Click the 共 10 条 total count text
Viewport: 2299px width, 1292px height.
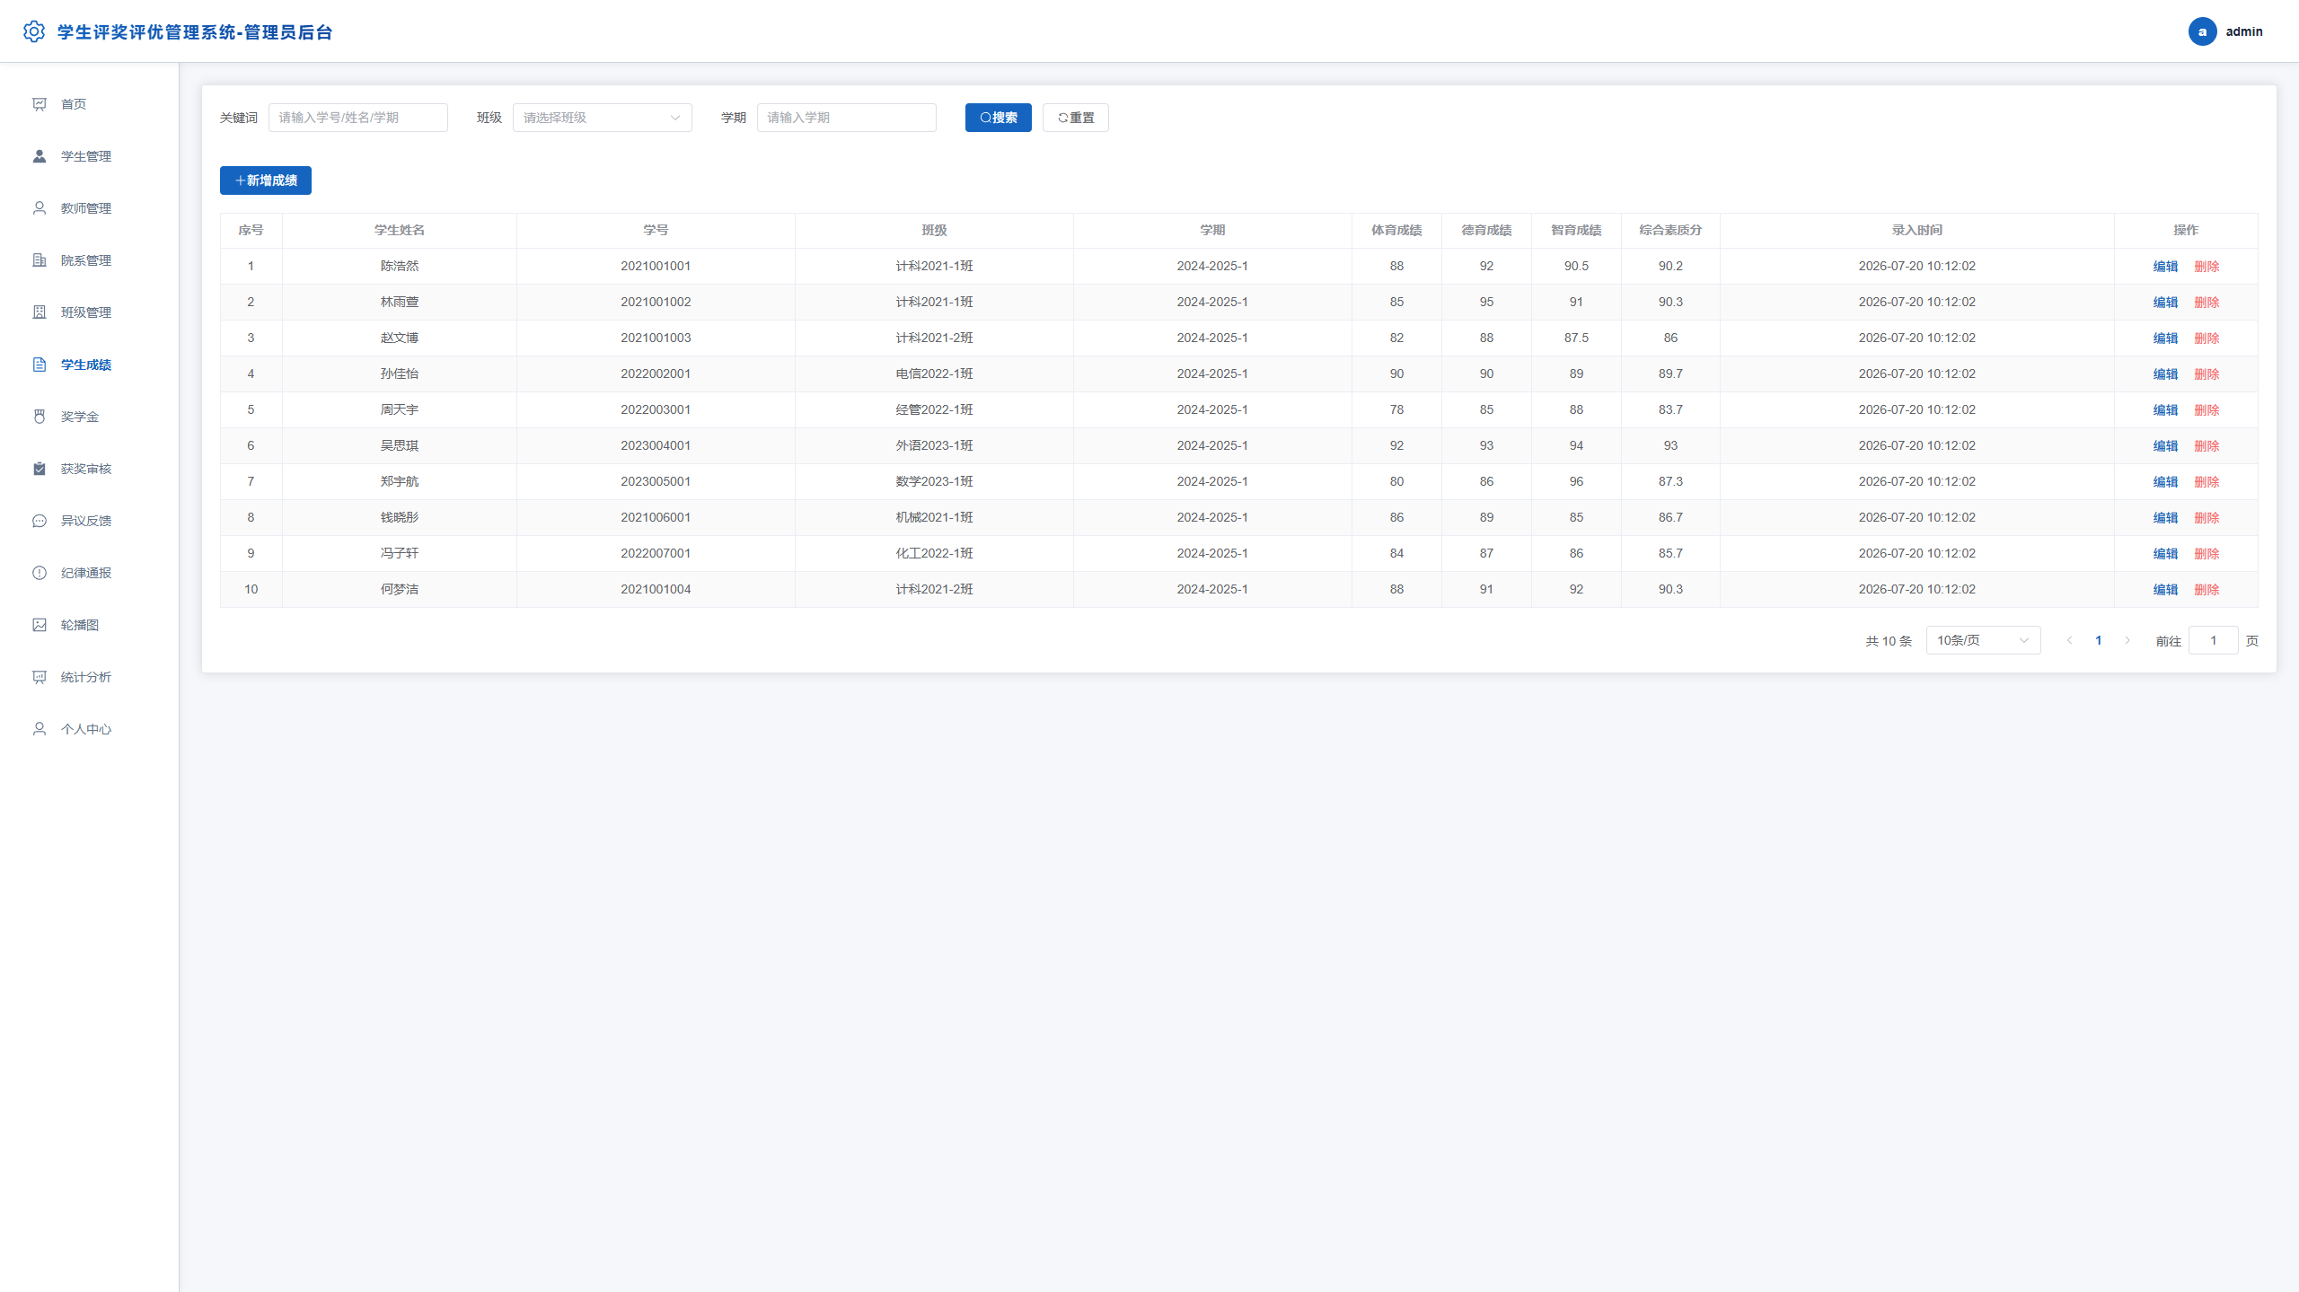pos(1889,641)
